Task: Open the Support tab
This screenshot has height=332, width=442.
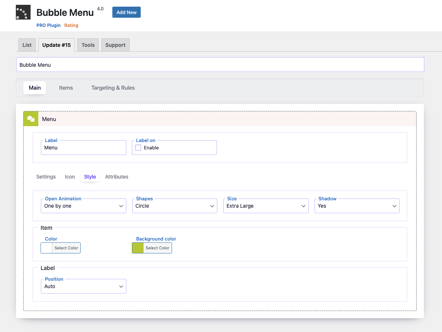Action: click(x=115, y=45)
